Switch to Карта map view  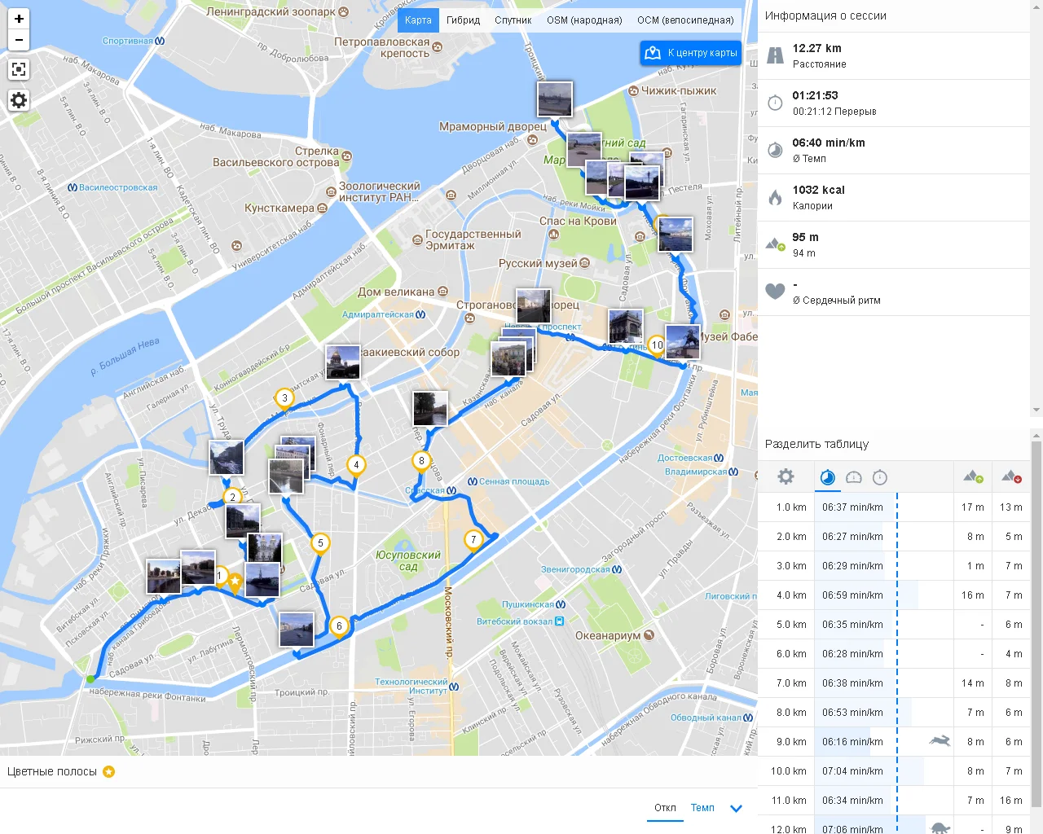point(418,20)
